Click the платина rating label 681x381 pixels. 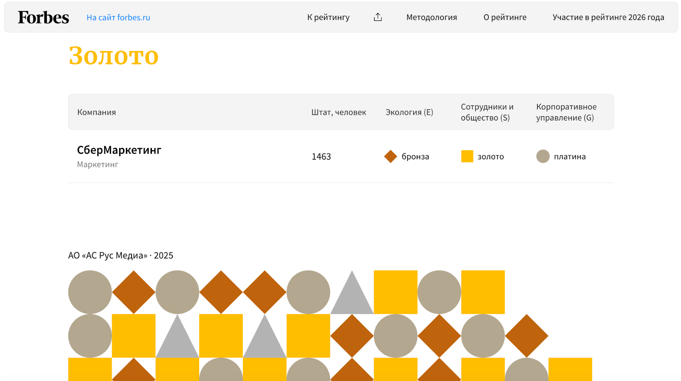coord(570,157)
